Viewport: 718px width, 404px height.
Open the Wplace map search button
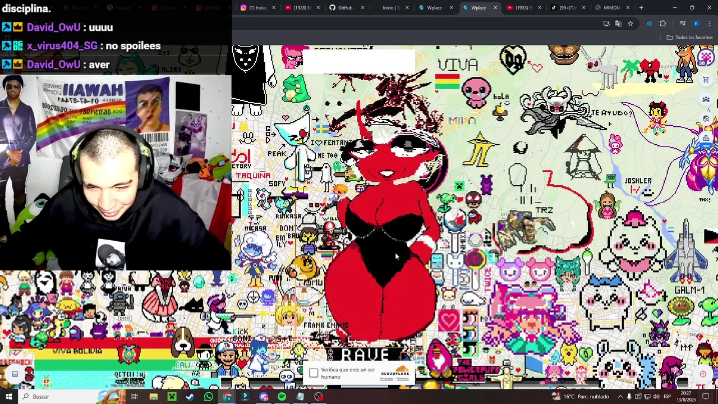point(706,119)
